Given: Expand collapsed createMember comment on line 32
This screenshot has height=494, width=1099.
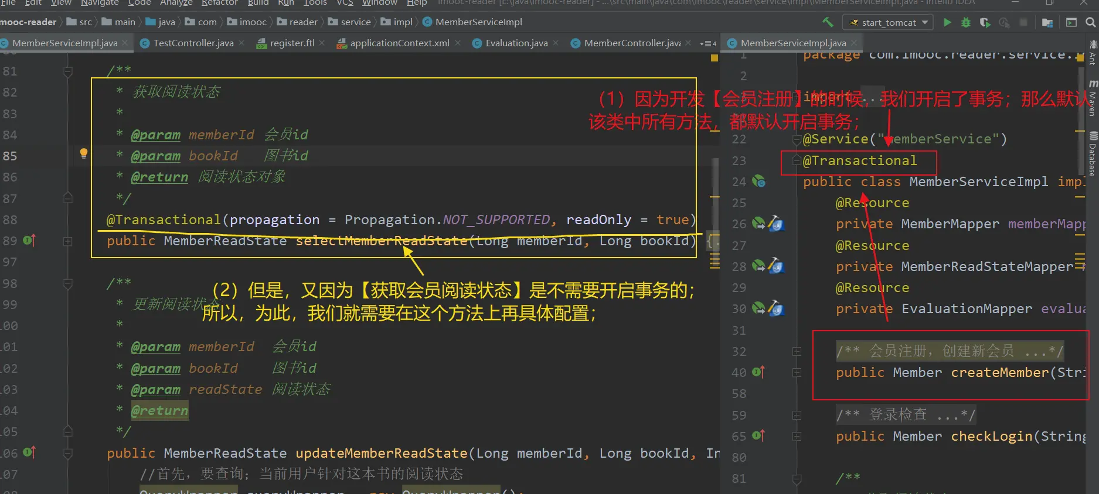Looking at the screenshot, I should pos(797,351).
